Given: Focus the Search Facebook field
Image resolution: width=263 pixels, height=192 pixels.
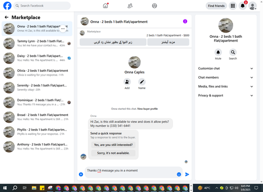Looking at the screenshot, I should point(42,6).
